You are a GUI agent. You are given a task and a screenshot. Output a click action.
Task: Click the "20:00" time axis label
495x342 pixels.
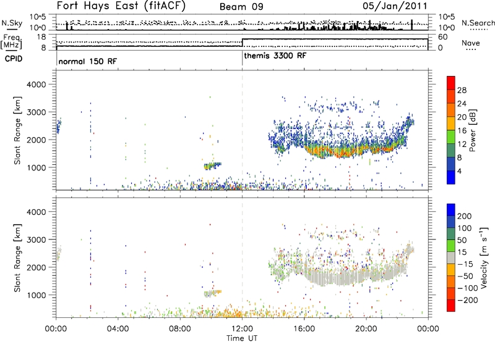(366, 329)
